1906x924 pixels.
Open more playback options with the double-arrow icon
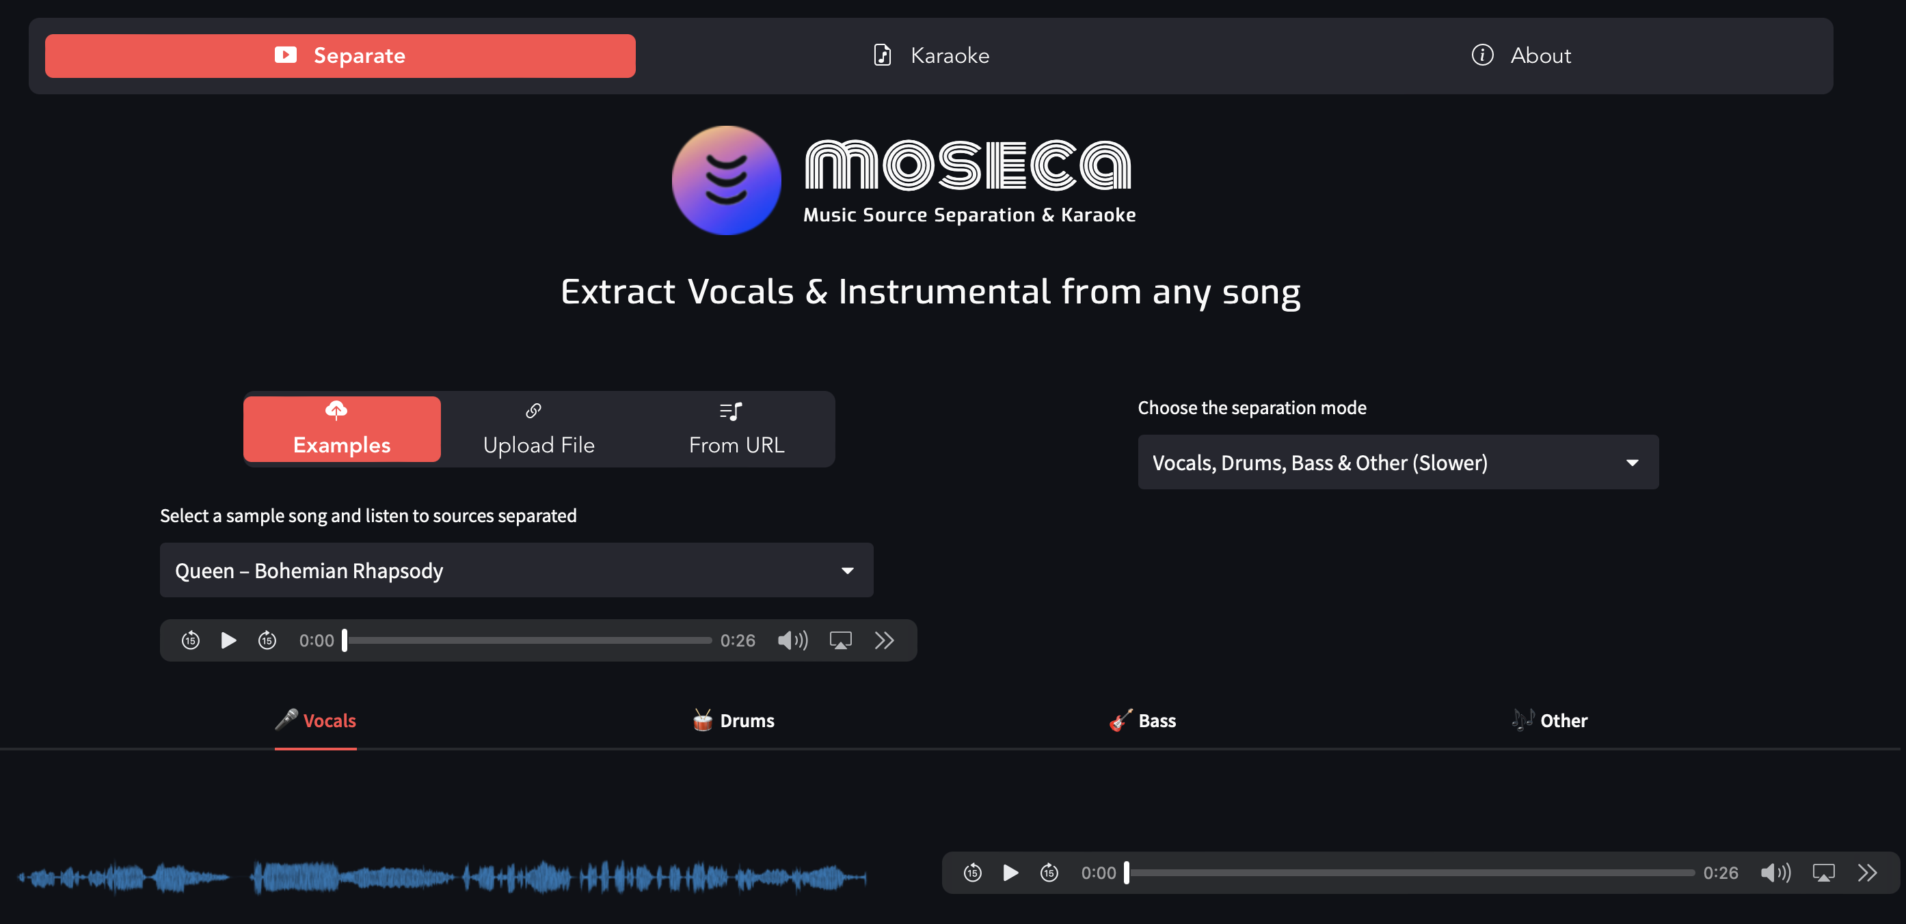(884, 640)
